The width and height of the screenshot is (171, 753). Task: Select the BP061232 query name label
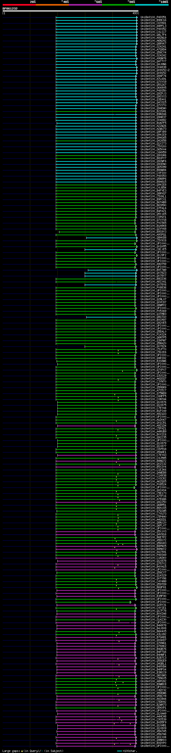[x=10, y=9]
